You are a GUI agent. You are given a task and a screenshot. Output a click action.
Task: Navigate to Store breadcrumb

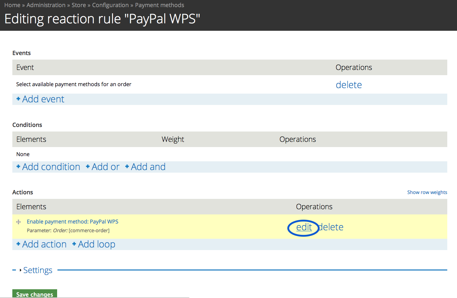tap(79, 5)
